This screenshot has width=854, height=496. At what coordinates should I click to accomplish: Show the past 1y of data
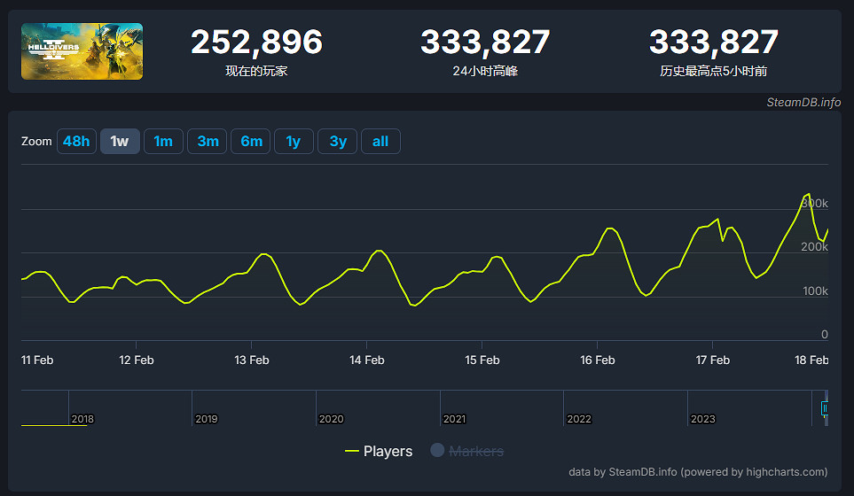294,142
